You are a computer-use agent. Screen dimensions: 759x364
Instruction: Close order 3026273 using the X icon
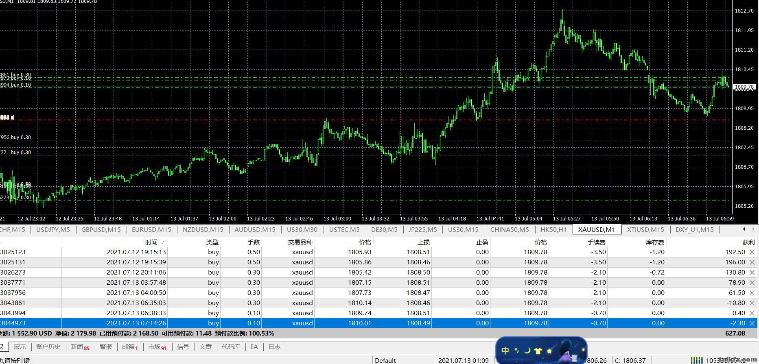(x=752, y=272)
